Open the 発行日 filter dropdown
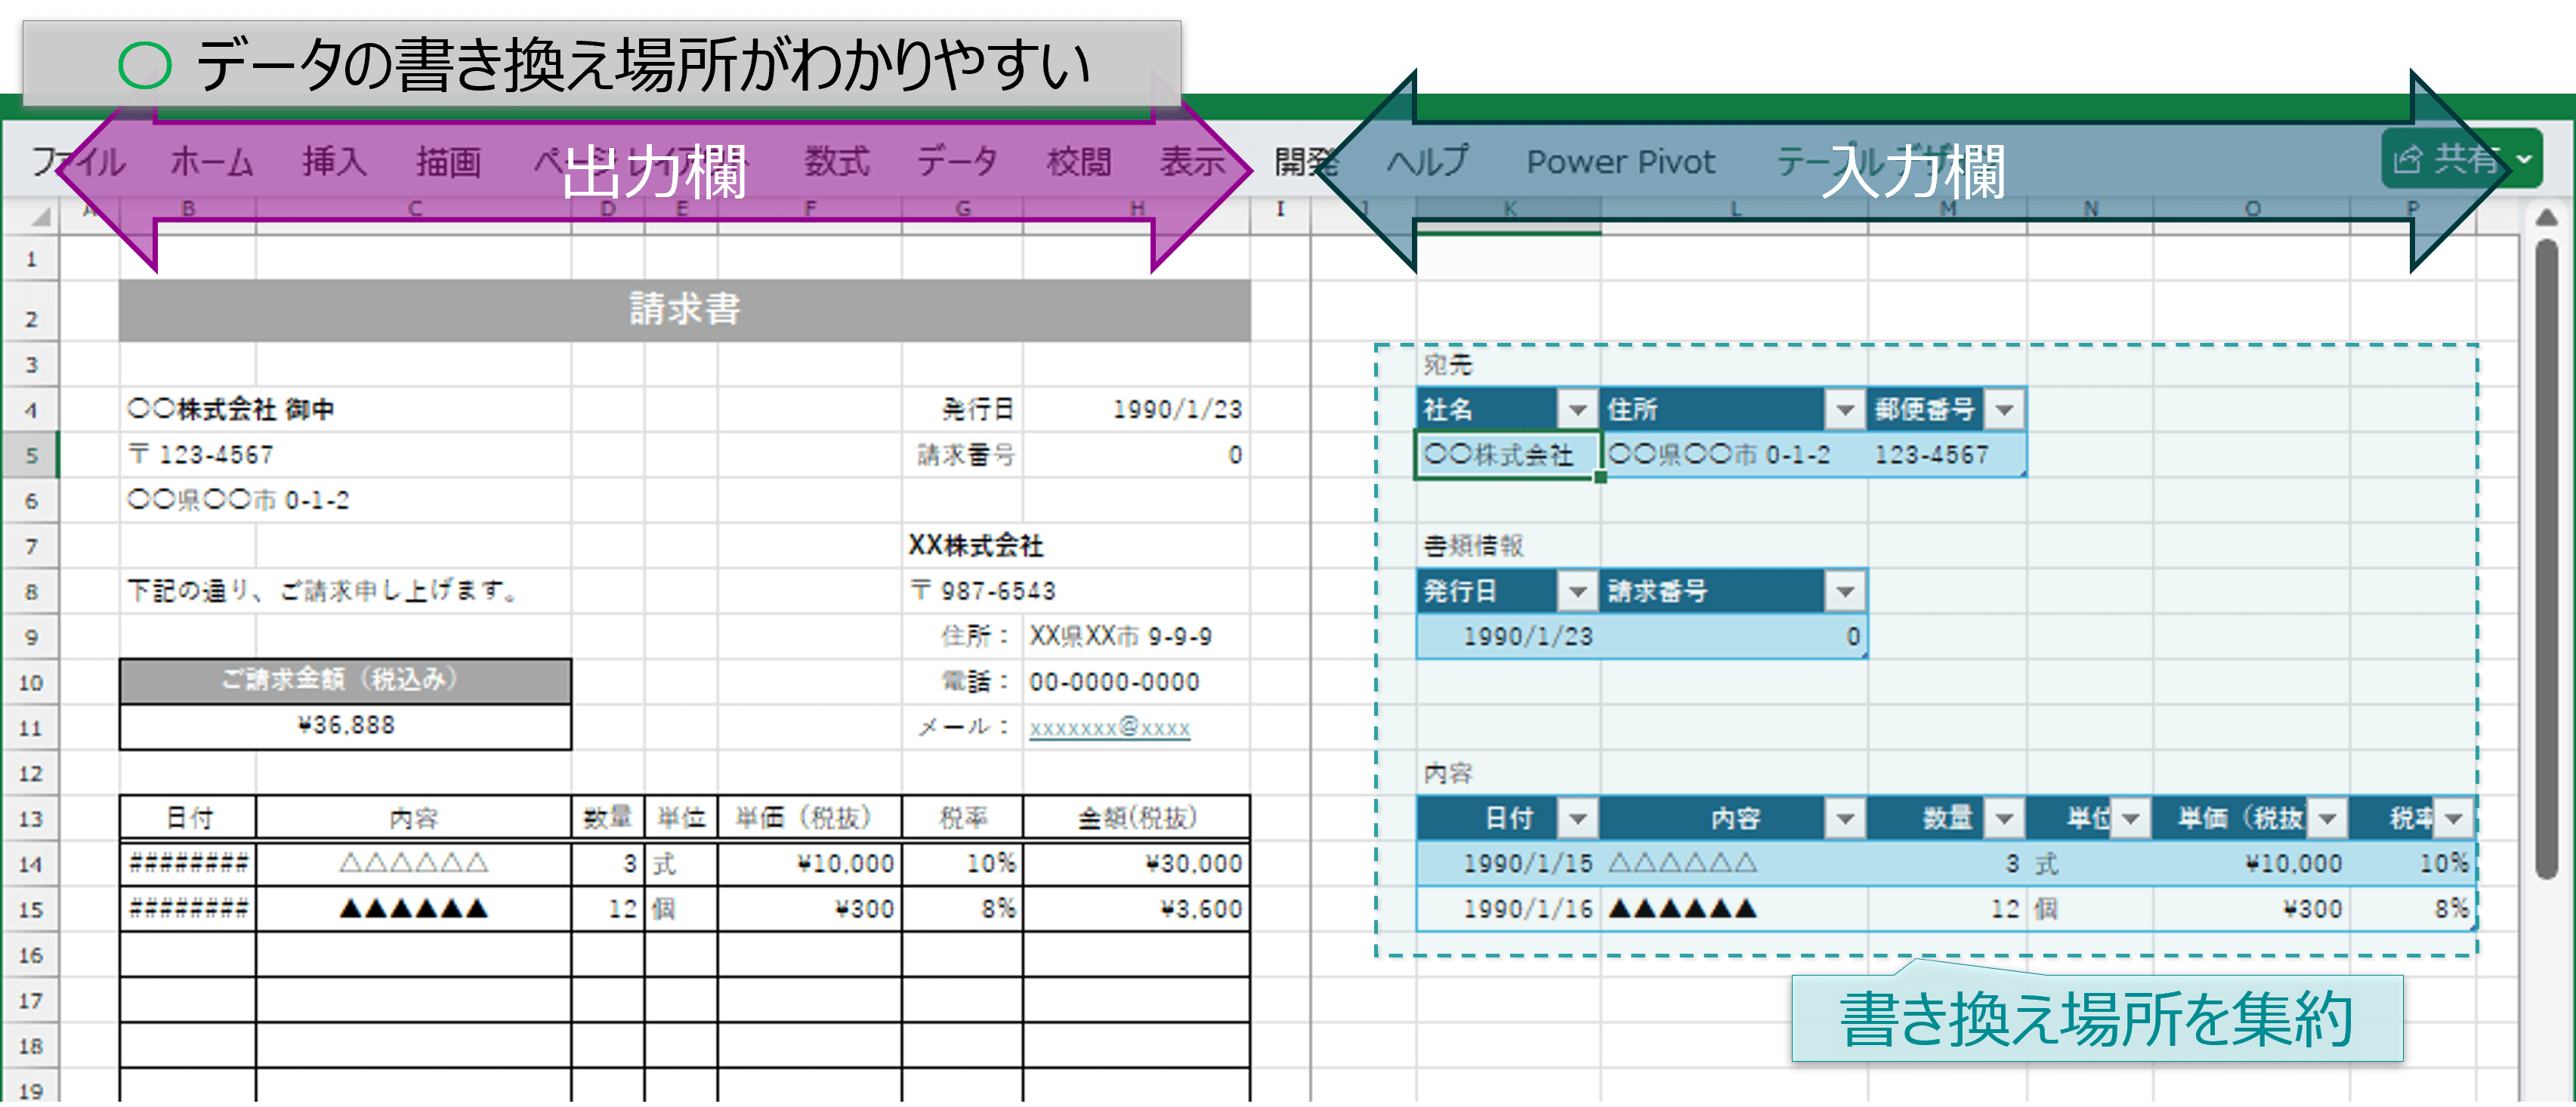This screenshot has width=2576, height=1107. [x=1578, y=591]
